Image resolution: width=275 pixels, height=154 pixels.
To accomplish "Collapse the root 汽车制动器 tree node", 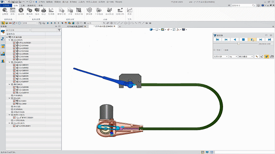I will click(x=7, y=37).
